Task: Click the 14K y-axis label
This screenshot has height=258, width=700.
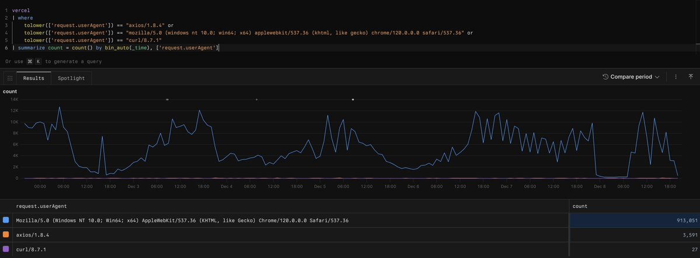Action: (x=14, y=100)
